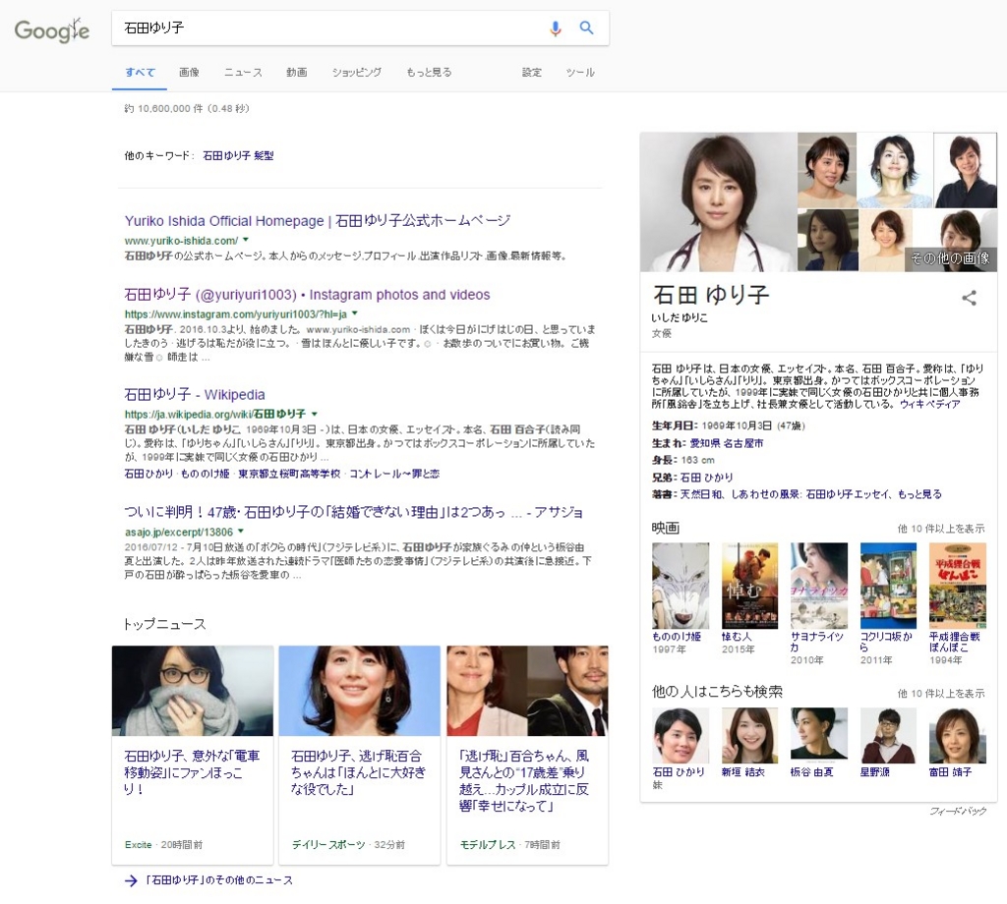Select the すべて tab
This screenshot has height=904, width=1007.
coord(140,73)
